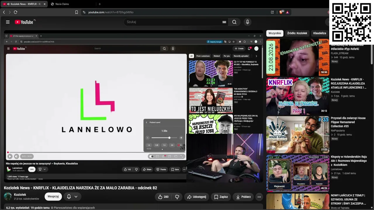Image resolution: width=374 pixels, height=210 pixels.
Task: Open the YouTube guide hamburger menu
Action: 8,22
